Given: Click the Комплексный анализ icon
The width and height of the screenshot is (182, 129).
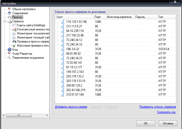Looking at the screenshot, I should pos(14,29).
